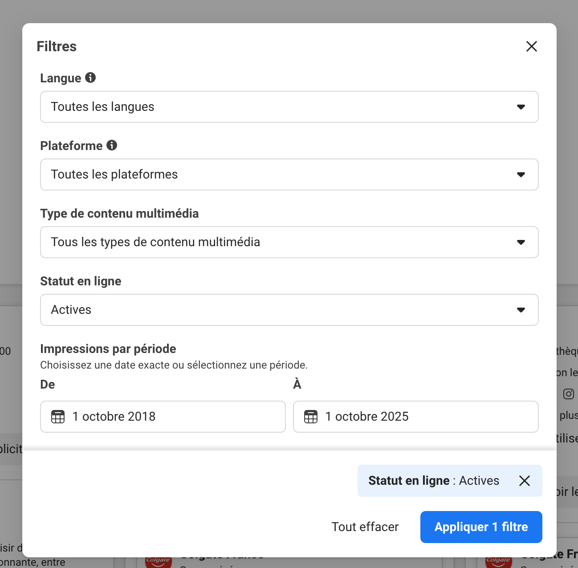The width and height of the screenshot is (578, 568).
Task: Remove the Statut en ligne Actives filter chip
Action: point(525,481)
